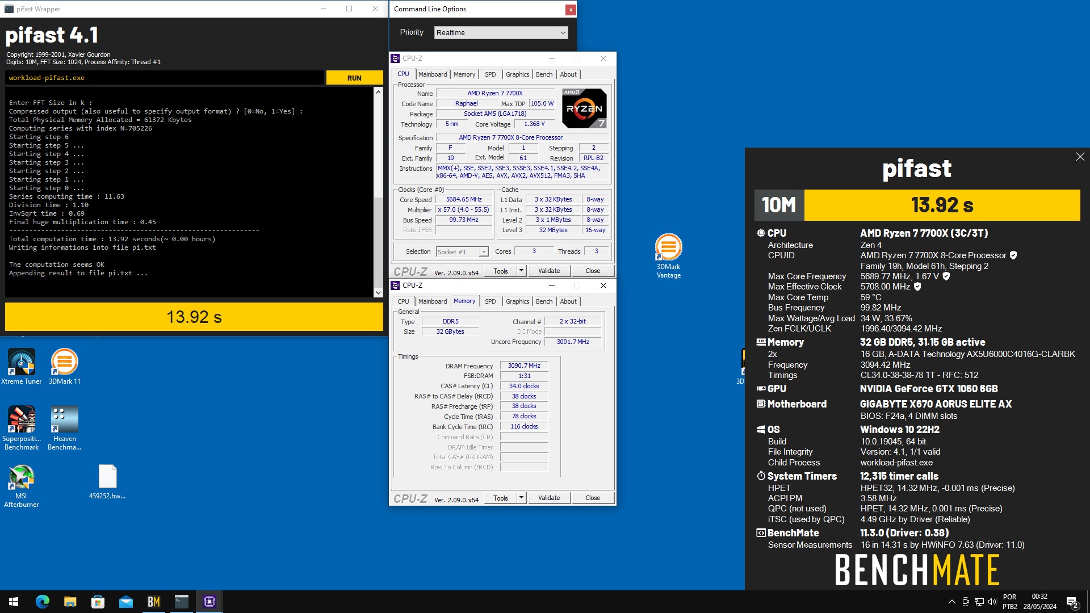Click the CPUID verified shield icon
The width and height of the screenshot is (1090, 613).
1013,255
